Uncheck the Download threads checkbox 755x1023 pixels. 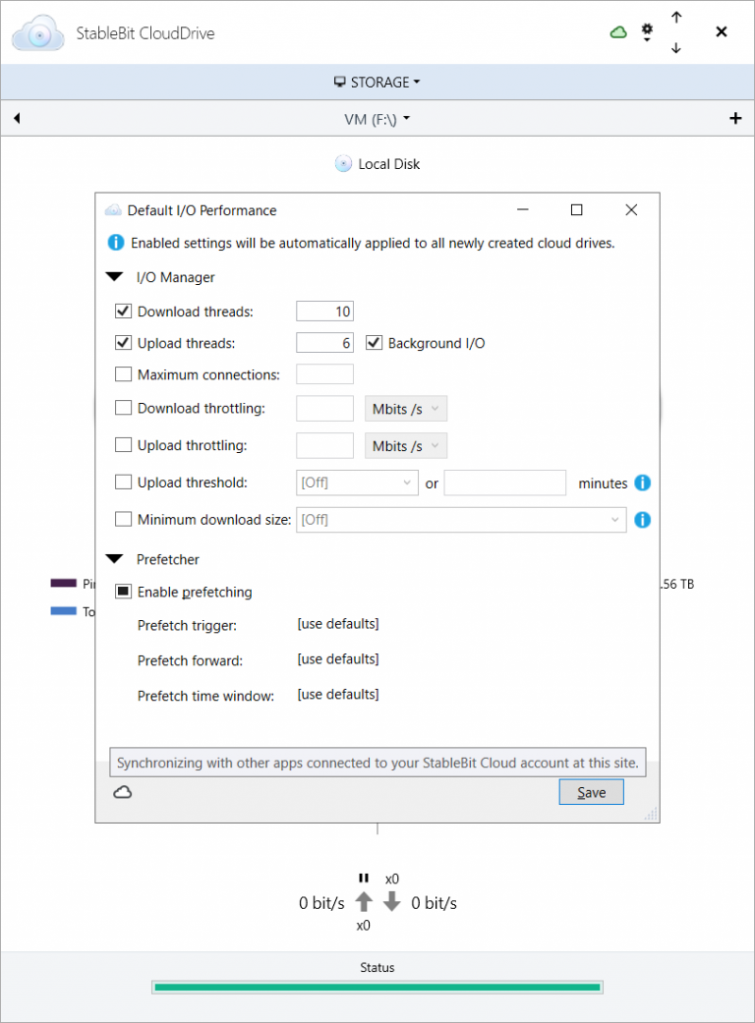tap(124, 312)
